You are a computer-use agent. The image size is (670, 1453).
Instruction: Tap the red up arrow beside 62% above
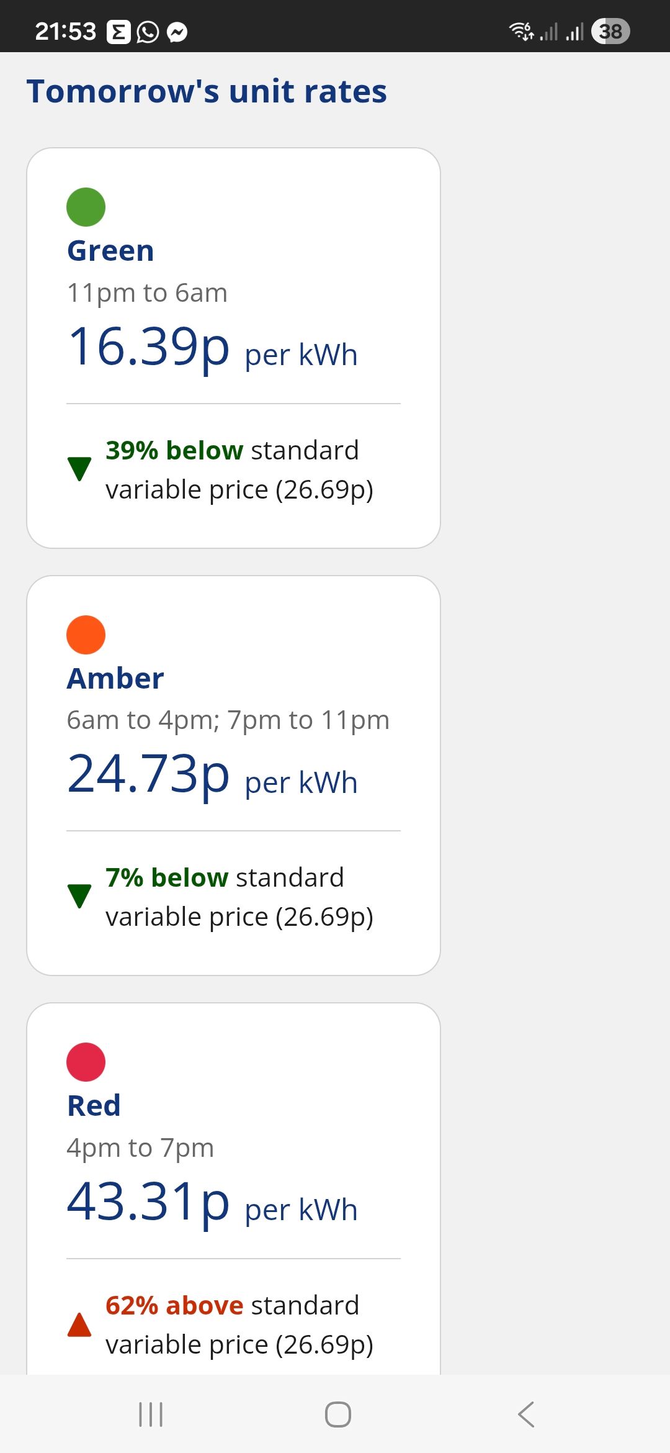click(x=79, y=1324)
